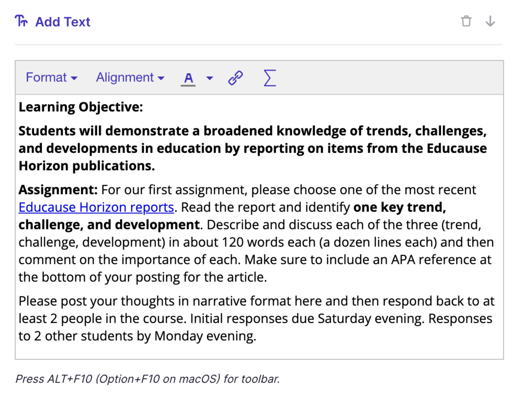
Task: Place cursor after "Horizon publications."
Action: tap(155, 166)
